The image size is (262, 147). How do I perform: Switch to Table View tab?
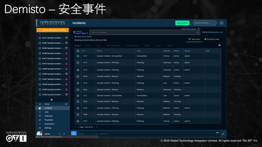(x=194, y=39)
